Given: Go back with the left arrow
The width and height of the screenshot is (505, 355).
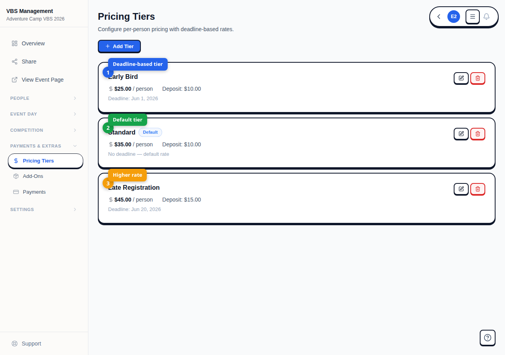Looking at the screenshot, I should click(439, 17).
